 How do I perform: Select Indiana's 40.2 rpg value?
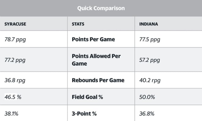pyautogui.click(x=150, y=81)
